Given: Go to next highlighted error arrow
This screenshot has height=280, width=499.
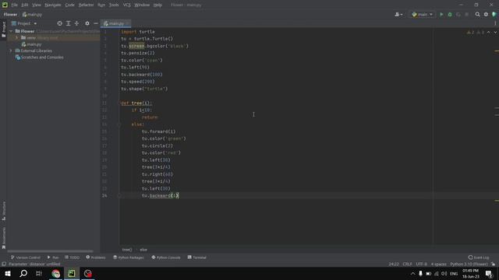Looking at the screenshot, I should (495, 33).
